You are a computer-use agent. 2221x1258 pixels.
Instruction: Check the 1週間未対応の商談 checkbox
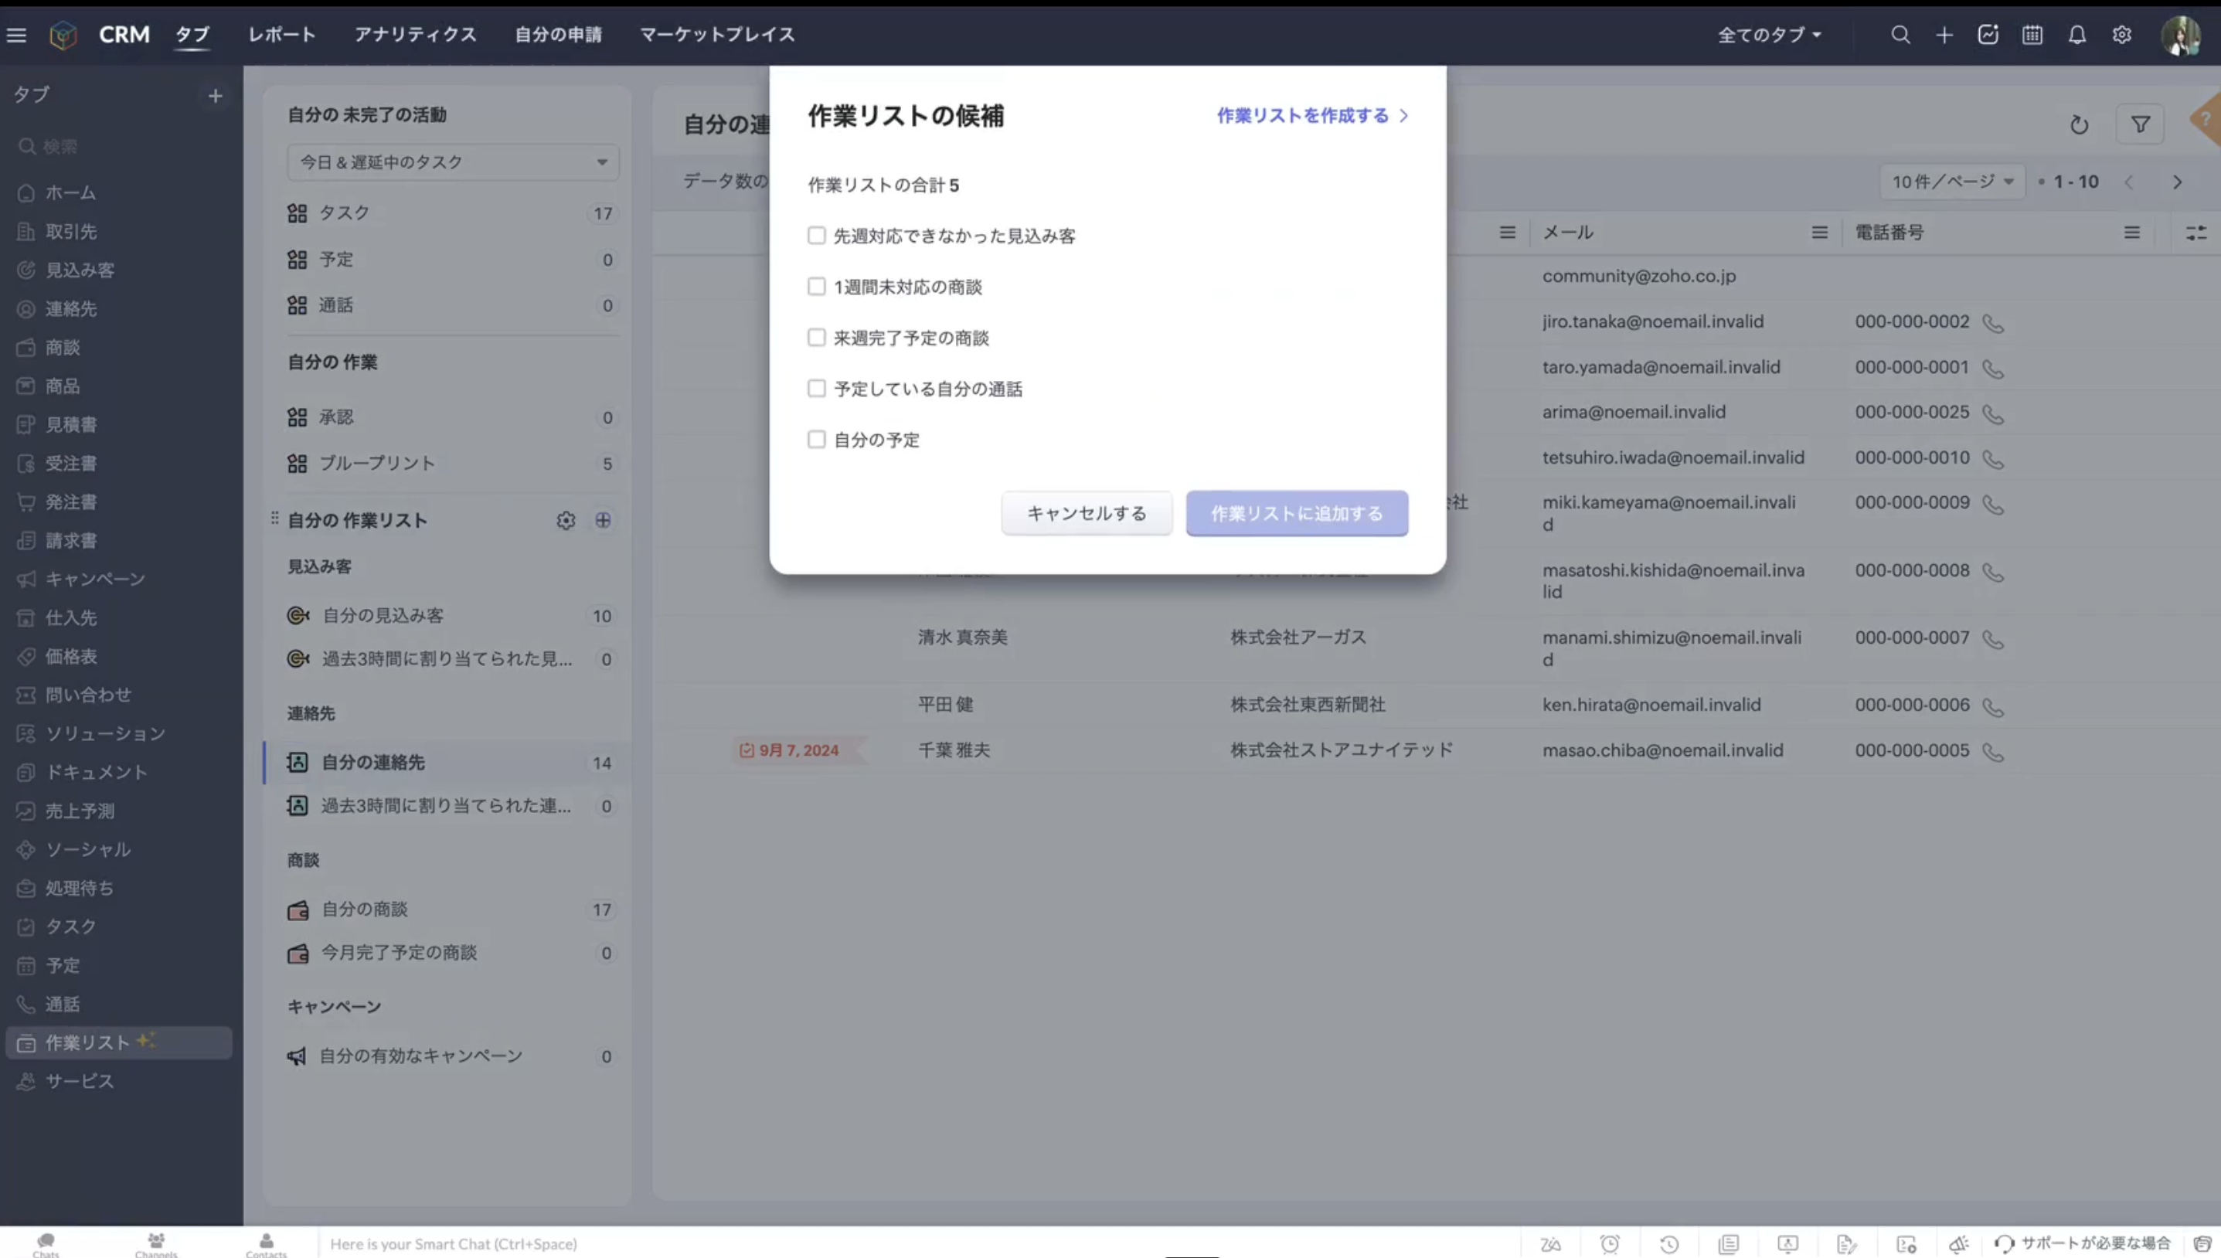point(816,286)
